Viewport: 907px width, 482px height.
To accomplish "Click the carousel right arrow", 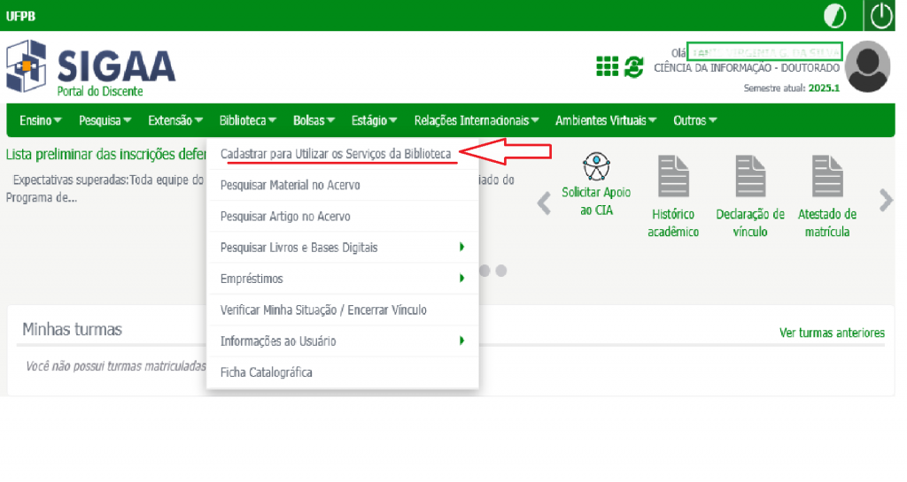I will coord(886,202).
